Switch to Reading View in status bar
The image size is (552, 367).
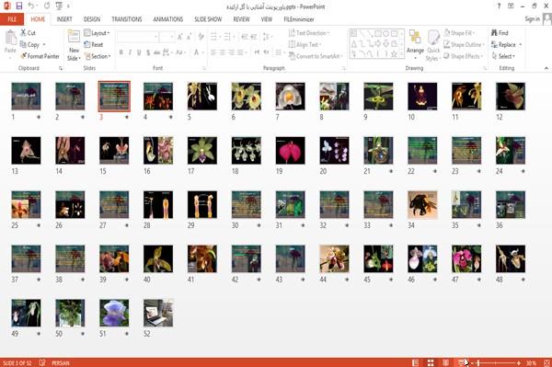445,362
